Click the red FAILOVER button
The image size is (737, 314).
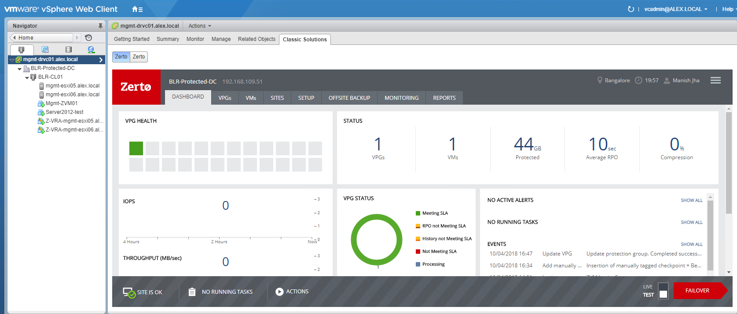tap(697, 291)
